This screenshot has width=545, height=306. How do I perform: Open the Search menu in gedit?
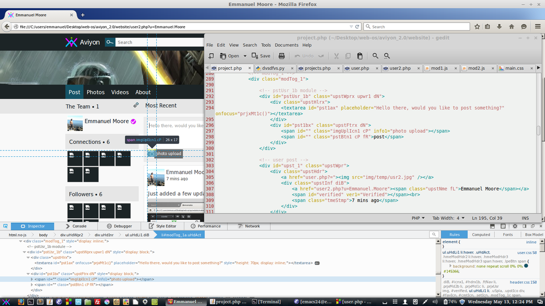click(x=250, y=45)
